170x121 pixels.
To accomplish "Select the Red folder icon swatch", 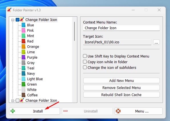I will 23,41.
